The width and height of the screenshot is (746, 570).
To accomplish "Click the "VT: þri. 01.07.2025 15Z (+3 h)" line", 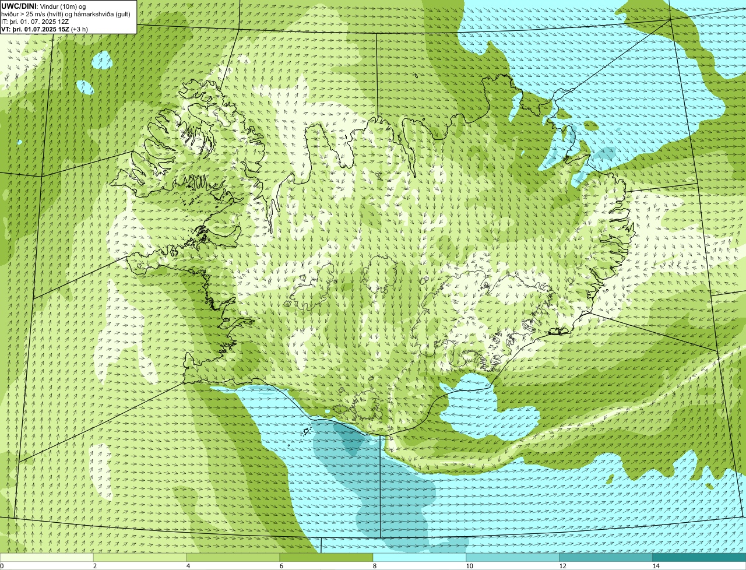I will (45, 29).
